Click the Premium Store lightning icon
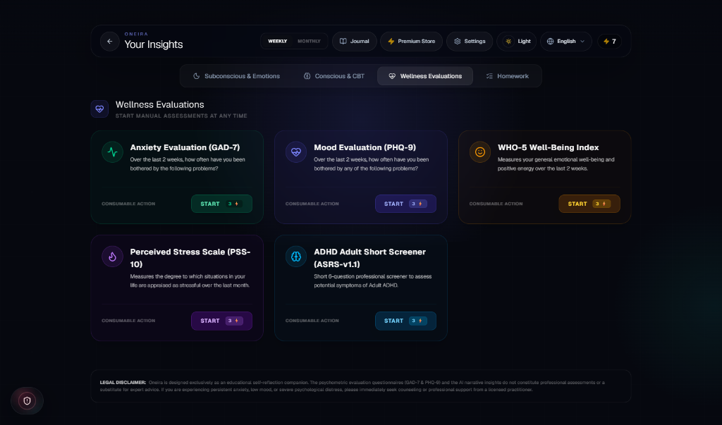 point(391,42)
